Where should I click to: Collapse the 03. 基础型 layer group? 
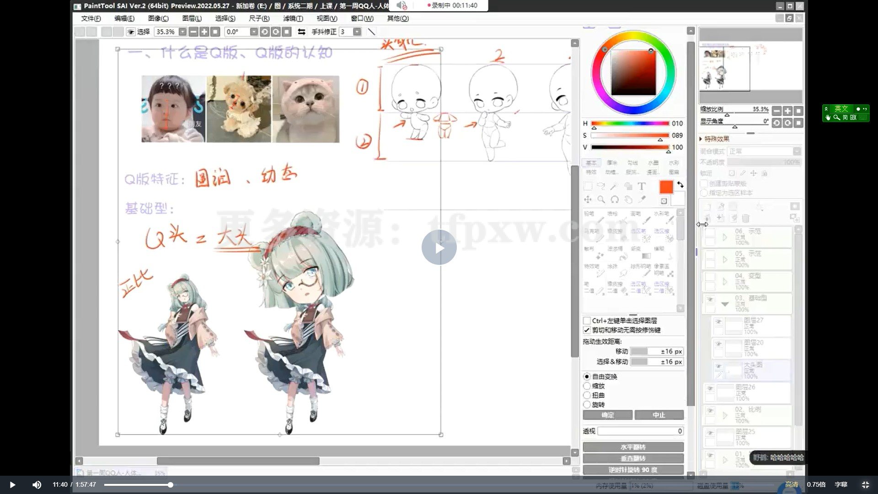click(x=725, y=303)
